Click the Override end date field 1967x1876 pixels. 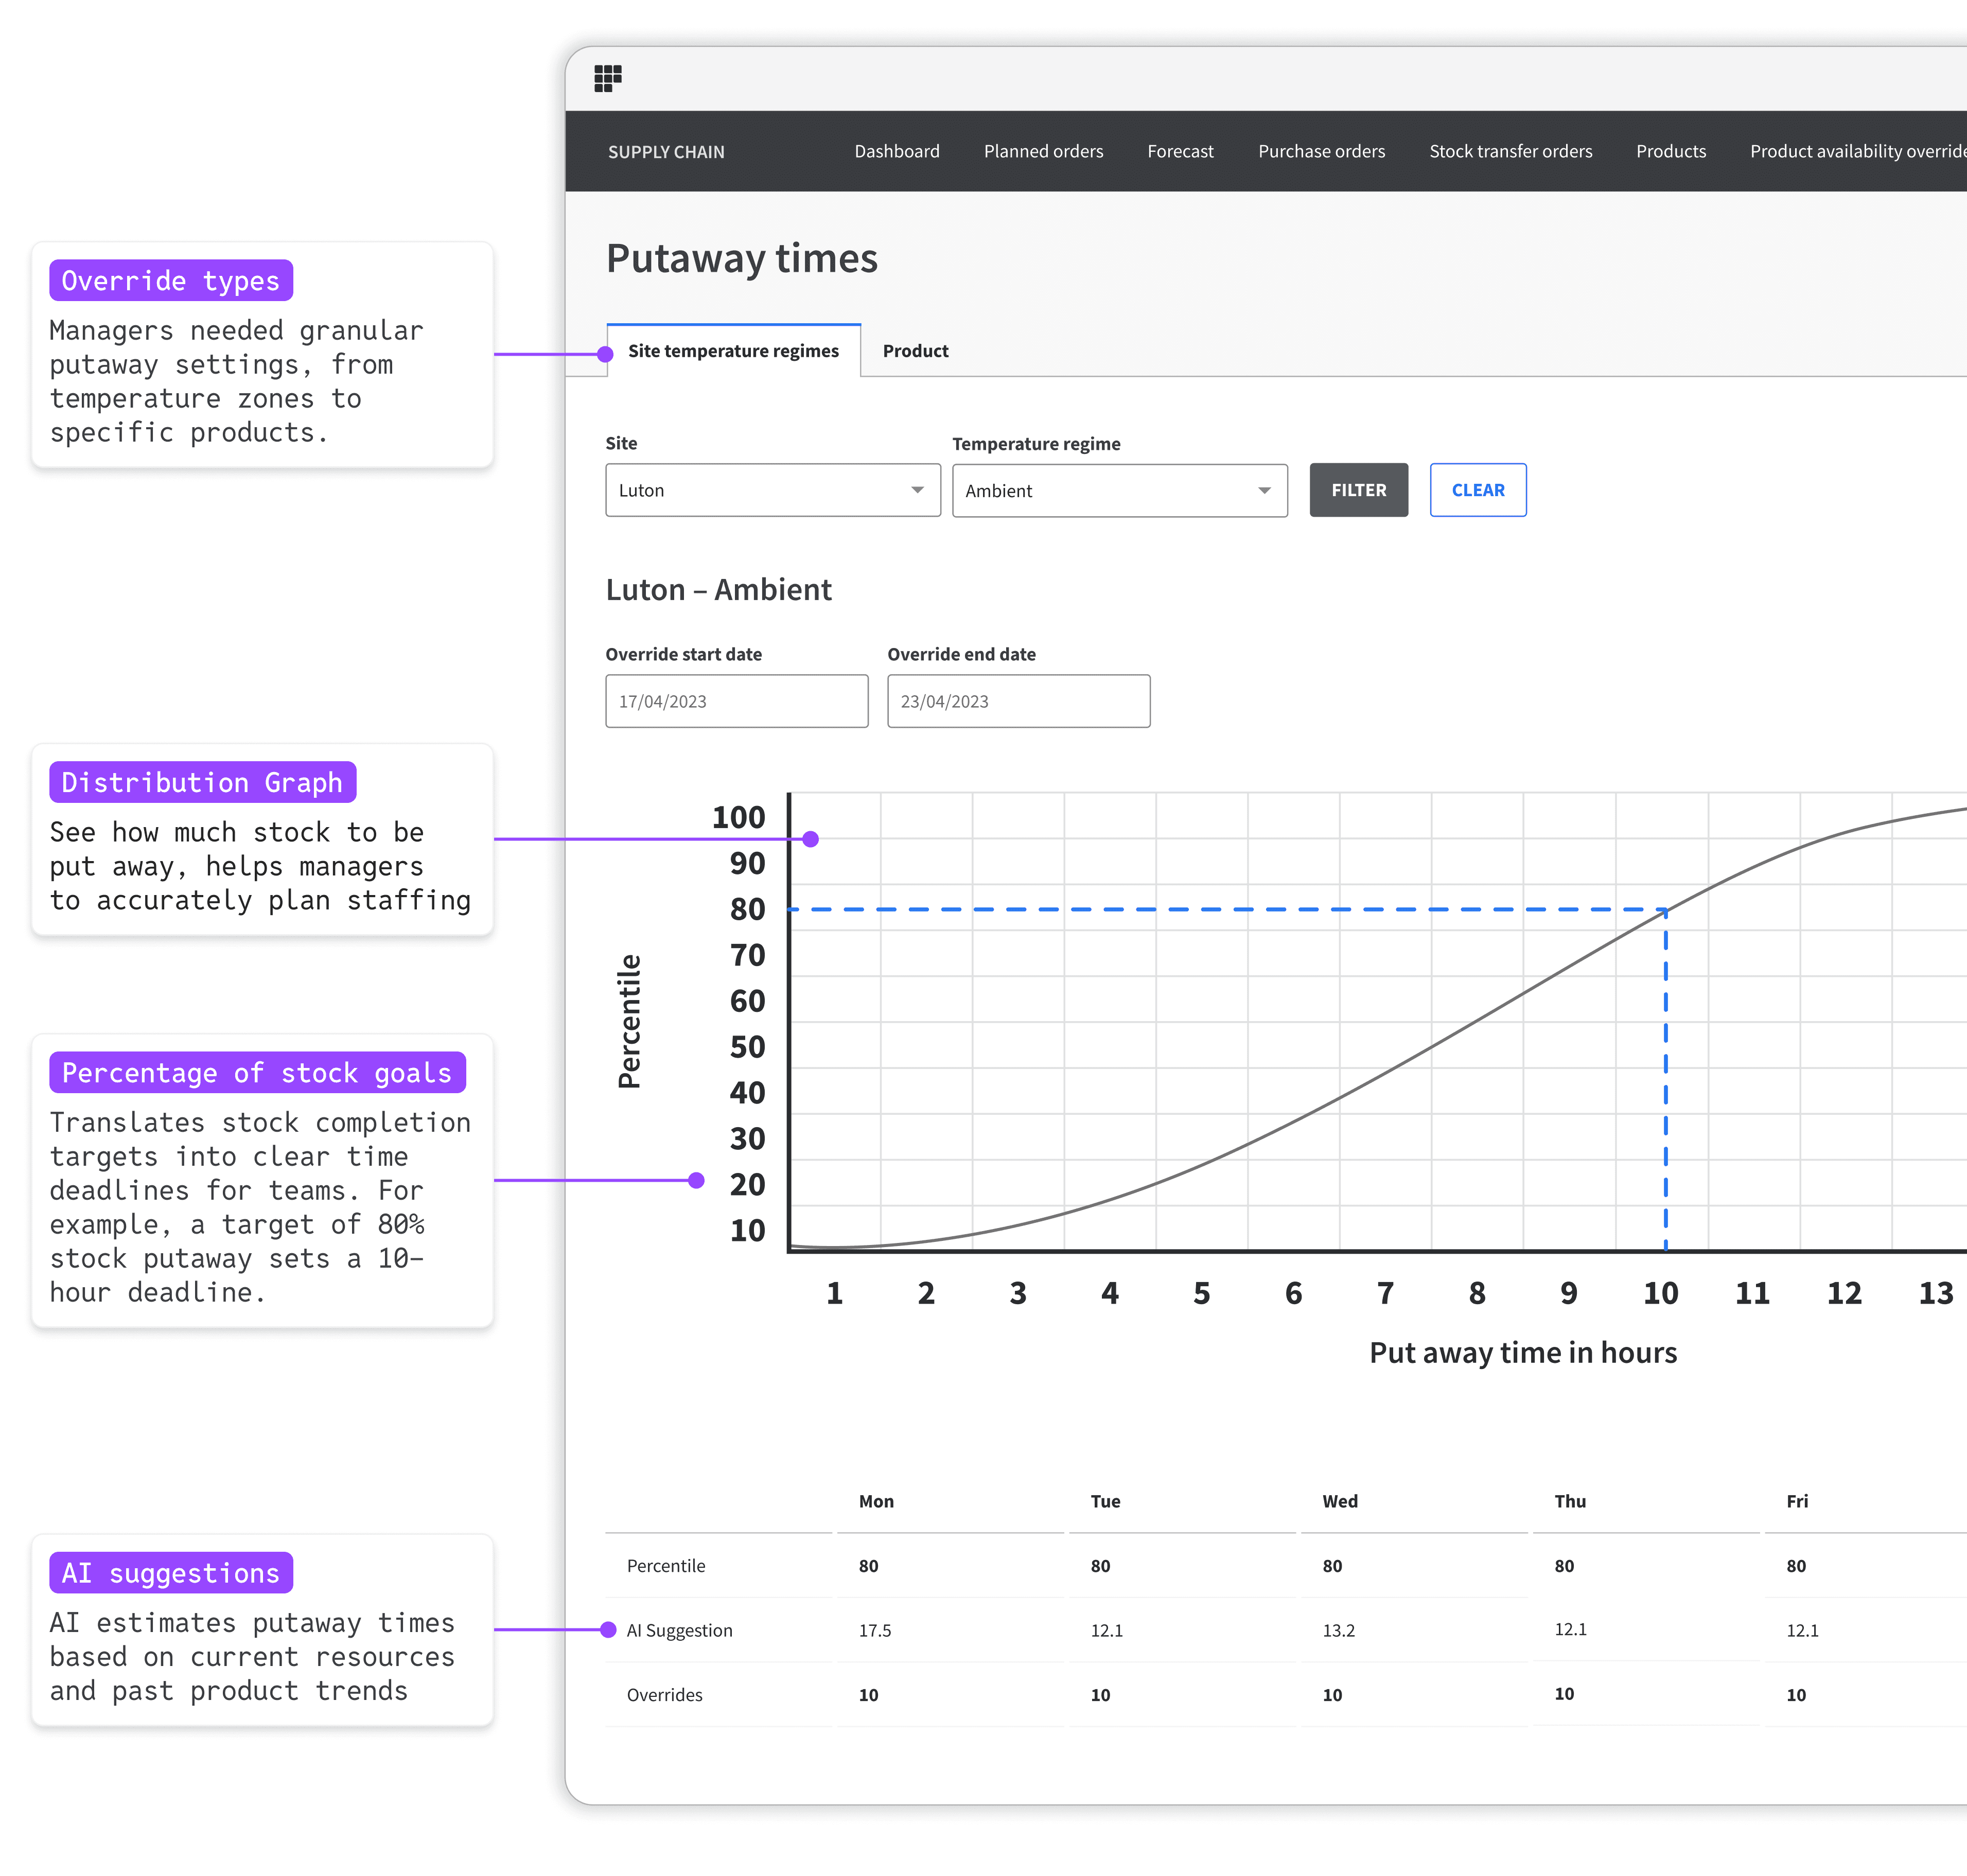tap(1018, 701)
